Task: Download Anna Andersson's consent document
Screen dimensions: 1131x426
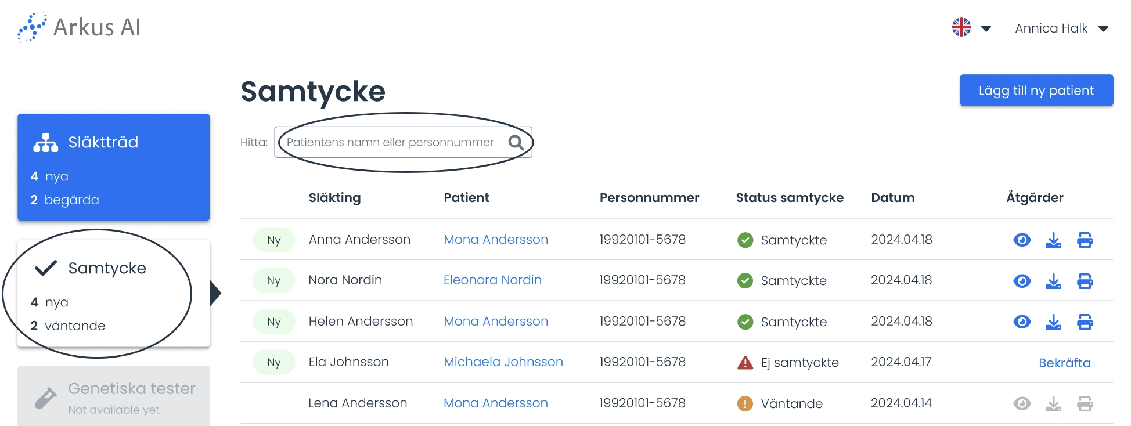Action: coord(1053,240)
